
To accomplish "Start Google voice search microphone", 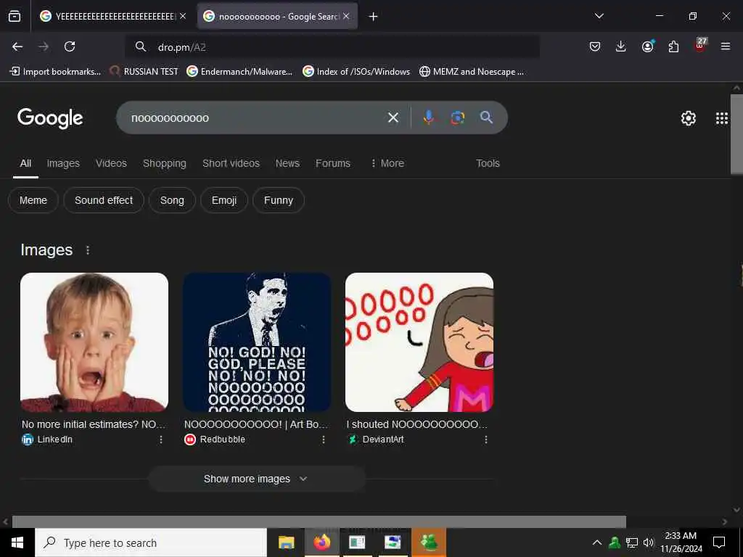I will [428, 117].
